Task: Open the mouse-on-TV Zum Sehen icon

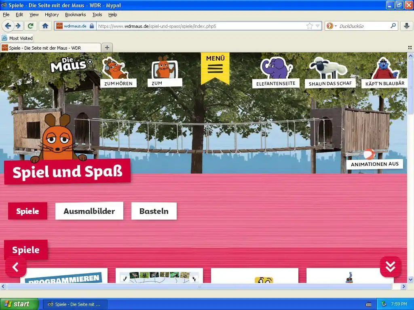Action: click(x=164, y=67)
